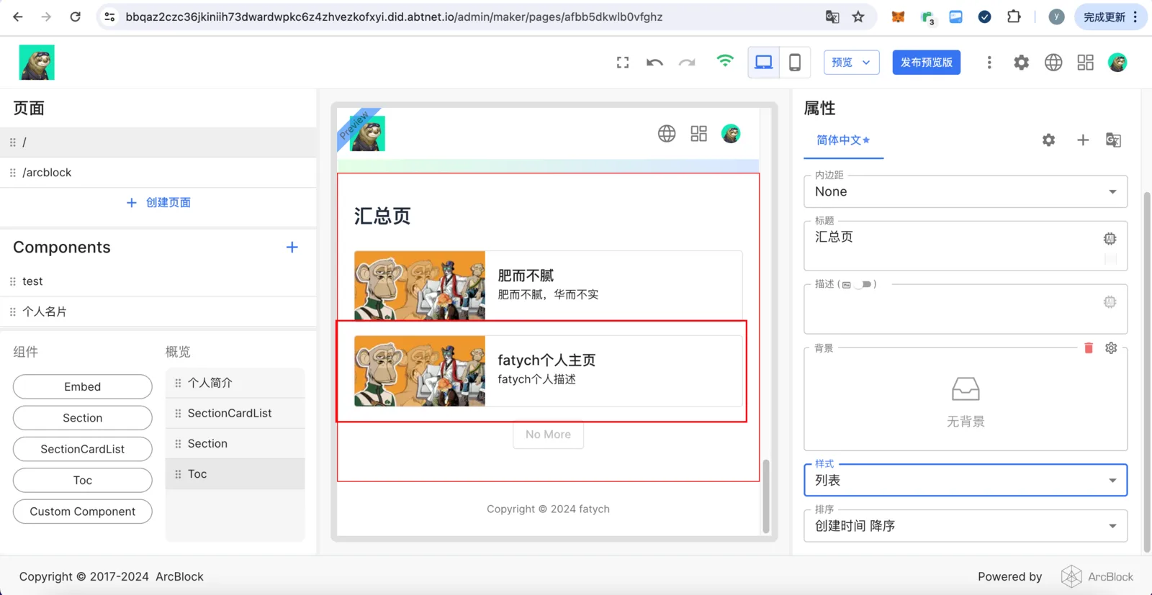The height and width of the screenshot is (595, 1152).
Task: Add an Embed component
Action: [83, 386]
